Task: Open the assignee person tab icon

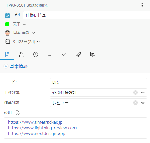Action: pos(21,54)
